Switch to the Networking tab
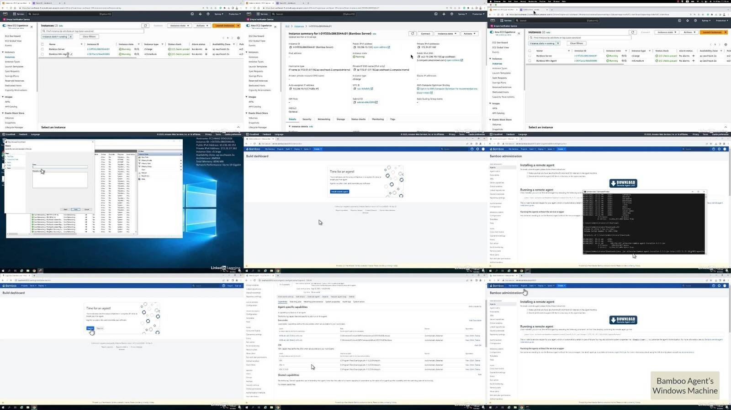Screen dimensions: 731x410 pos(323,119)
